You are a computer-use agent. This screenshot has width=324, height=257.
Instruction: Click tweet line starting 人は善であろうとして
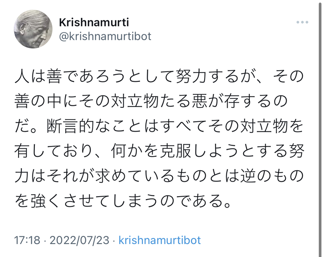coord(159,76)
